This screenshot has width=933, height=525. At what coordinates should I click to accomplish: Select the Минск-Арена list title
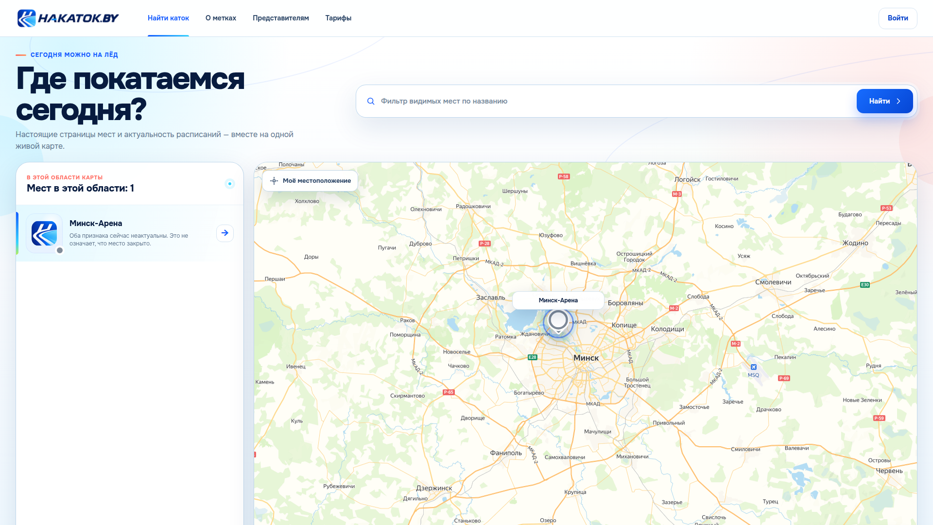coord(96,223)
